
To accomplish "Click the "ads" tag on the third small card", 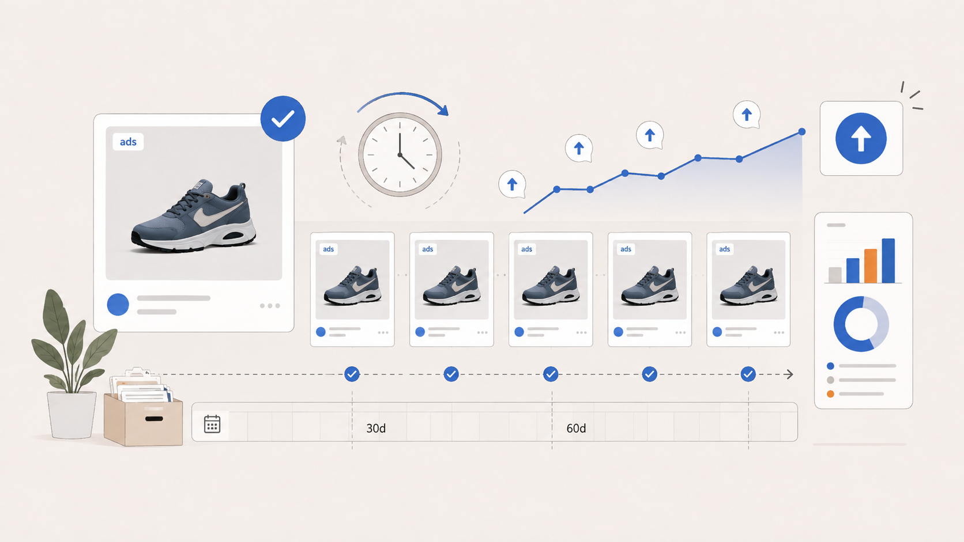I will click(x=526, y=249).
